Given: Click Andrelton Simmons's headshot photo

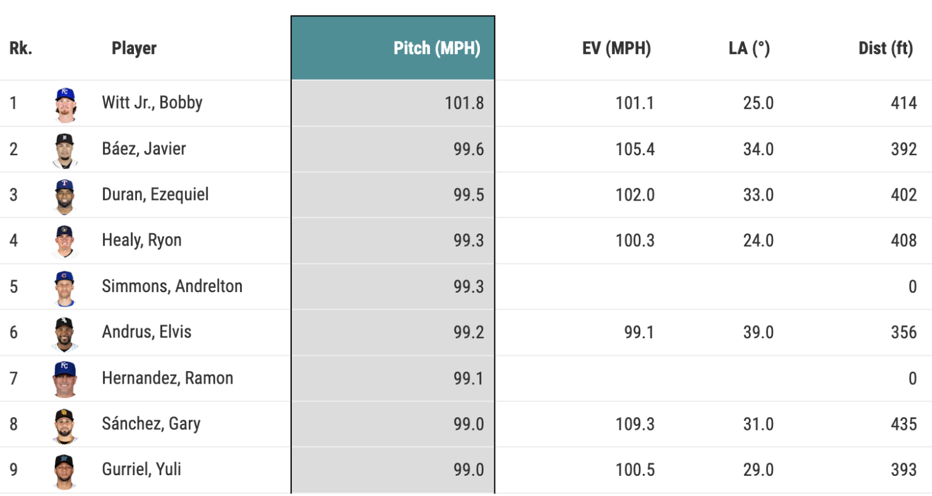Looking at the screenshot, I should (x=65, y=288).
